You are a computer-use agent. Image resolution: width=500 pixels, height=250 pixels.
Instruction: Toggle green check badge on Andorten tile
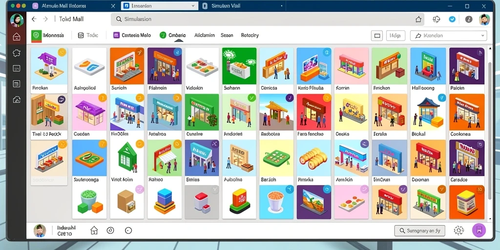[251, 98]
